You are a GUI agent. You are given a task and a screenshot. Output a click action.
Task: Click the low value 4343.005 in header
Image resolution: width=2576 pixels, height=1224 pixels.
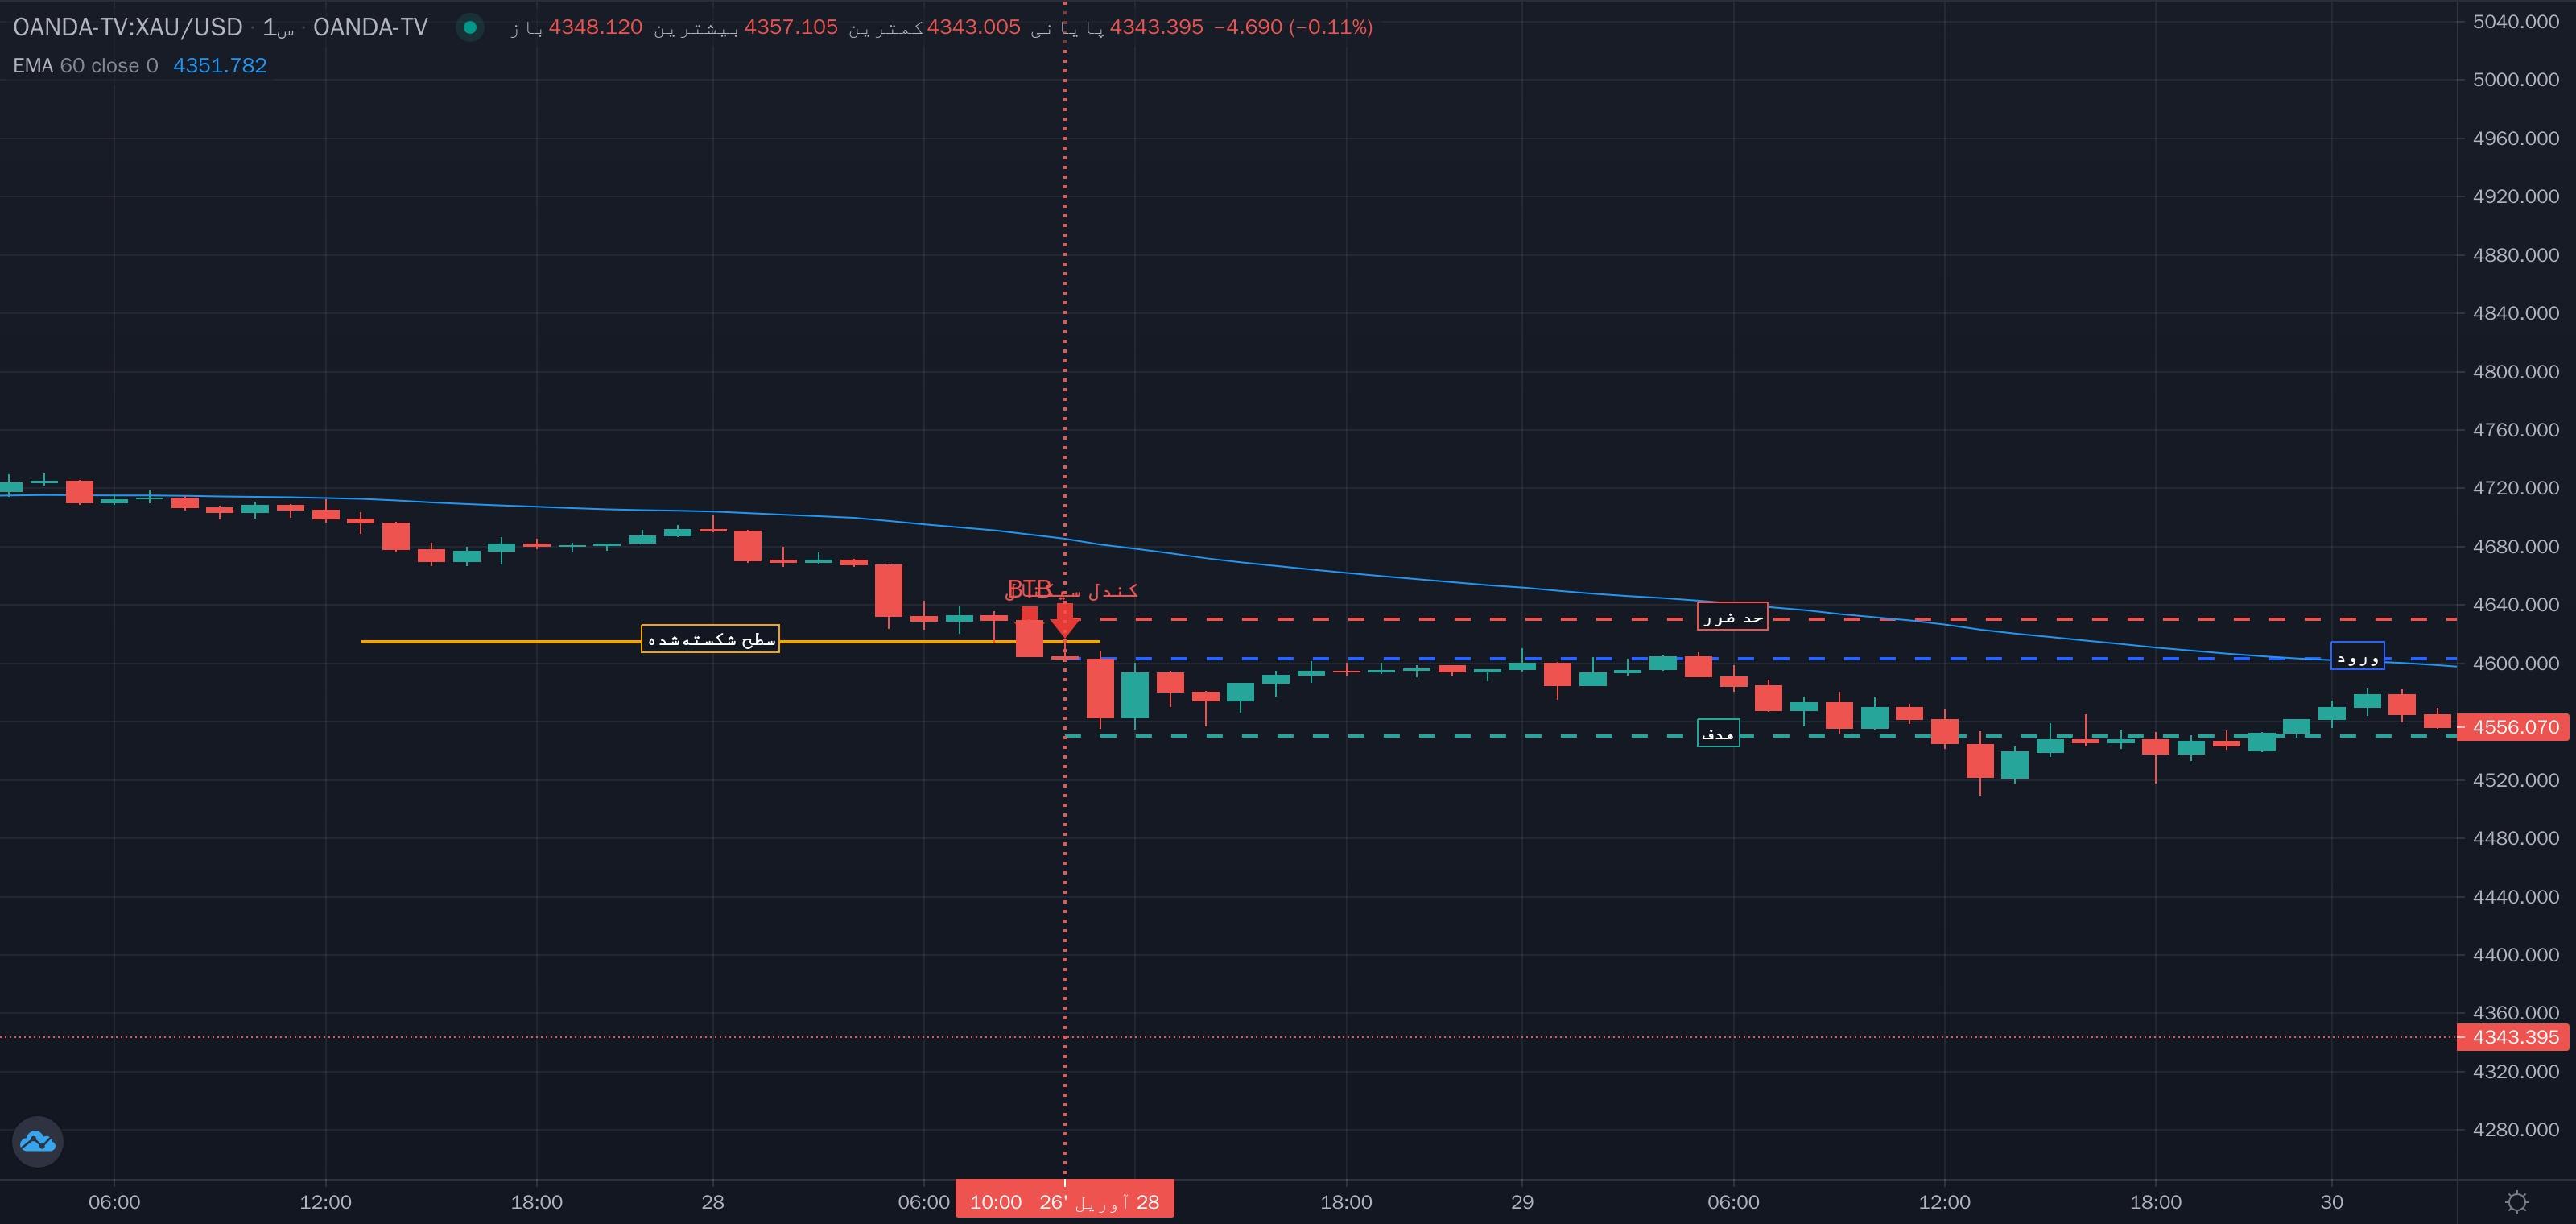973,27
